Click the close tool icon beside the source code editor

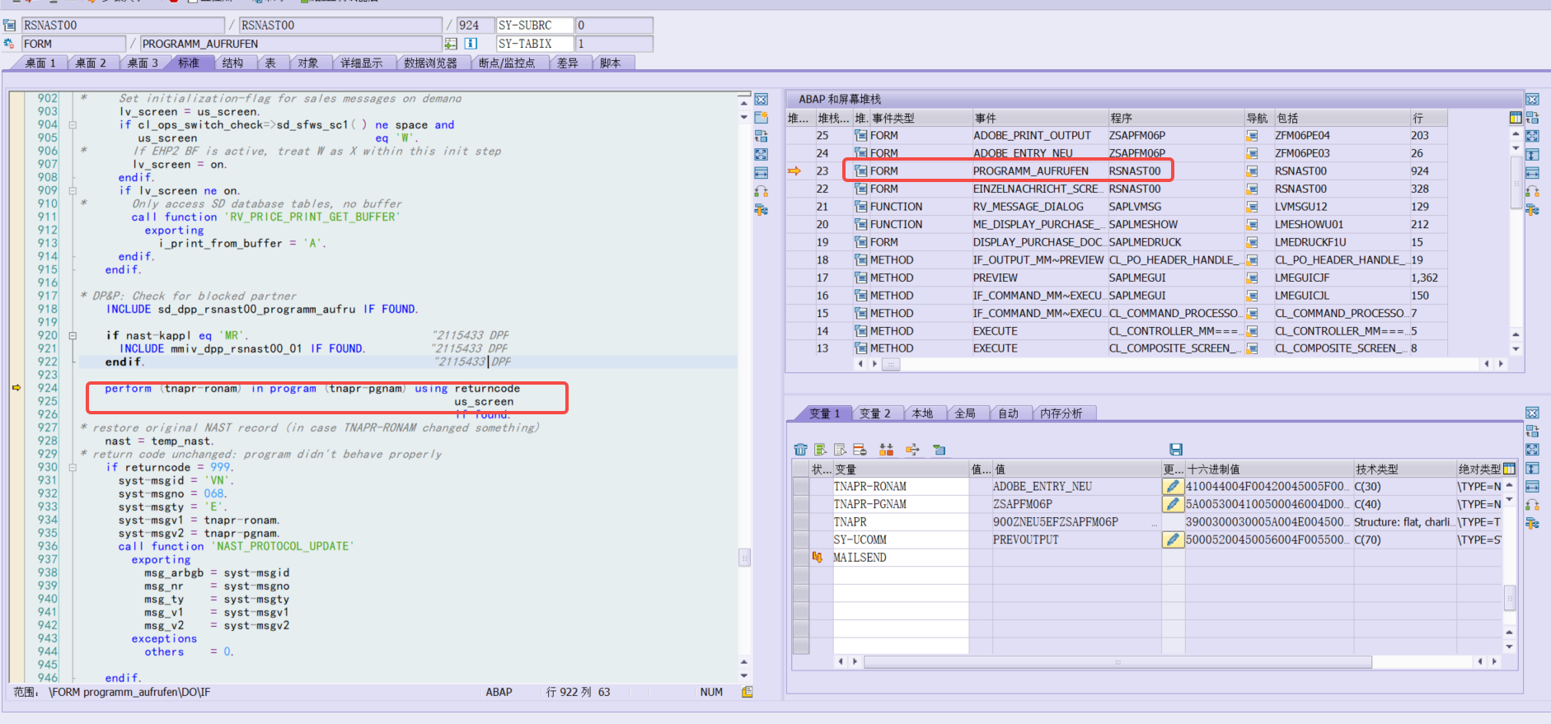pyautogui.click(x=761, y=100)
